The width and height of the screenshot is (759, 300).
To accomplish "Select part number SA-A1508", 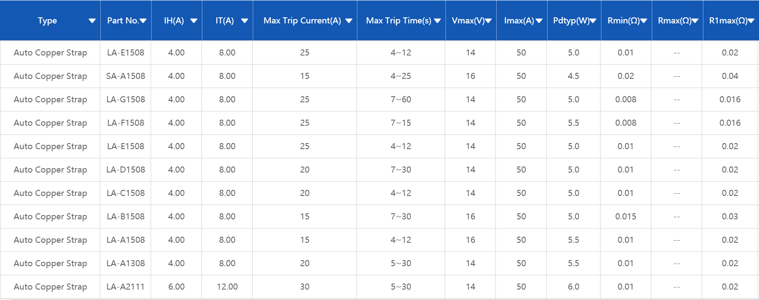I will [x=125, y=76].
